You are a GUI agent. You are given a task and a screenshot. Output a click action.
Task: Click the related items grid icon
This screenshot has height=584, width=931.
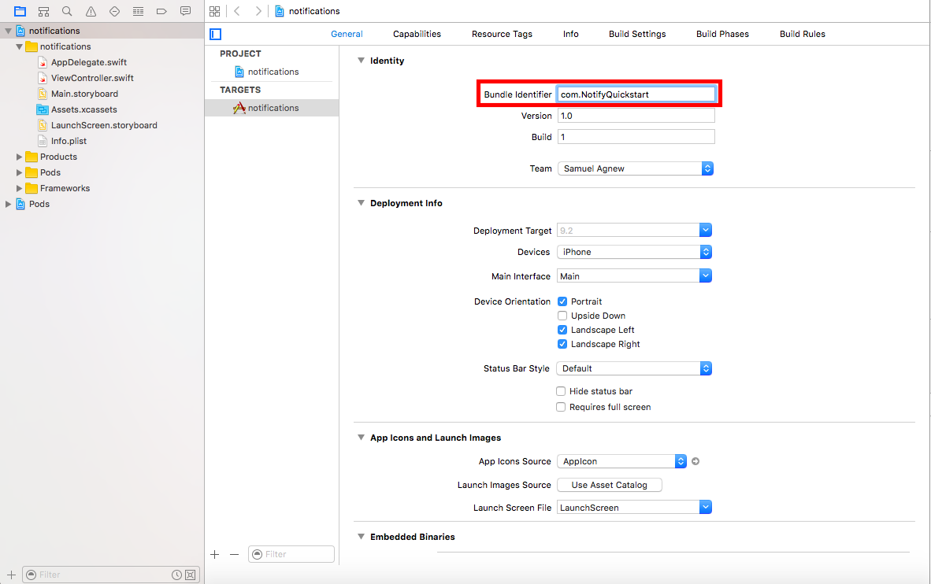215,11
